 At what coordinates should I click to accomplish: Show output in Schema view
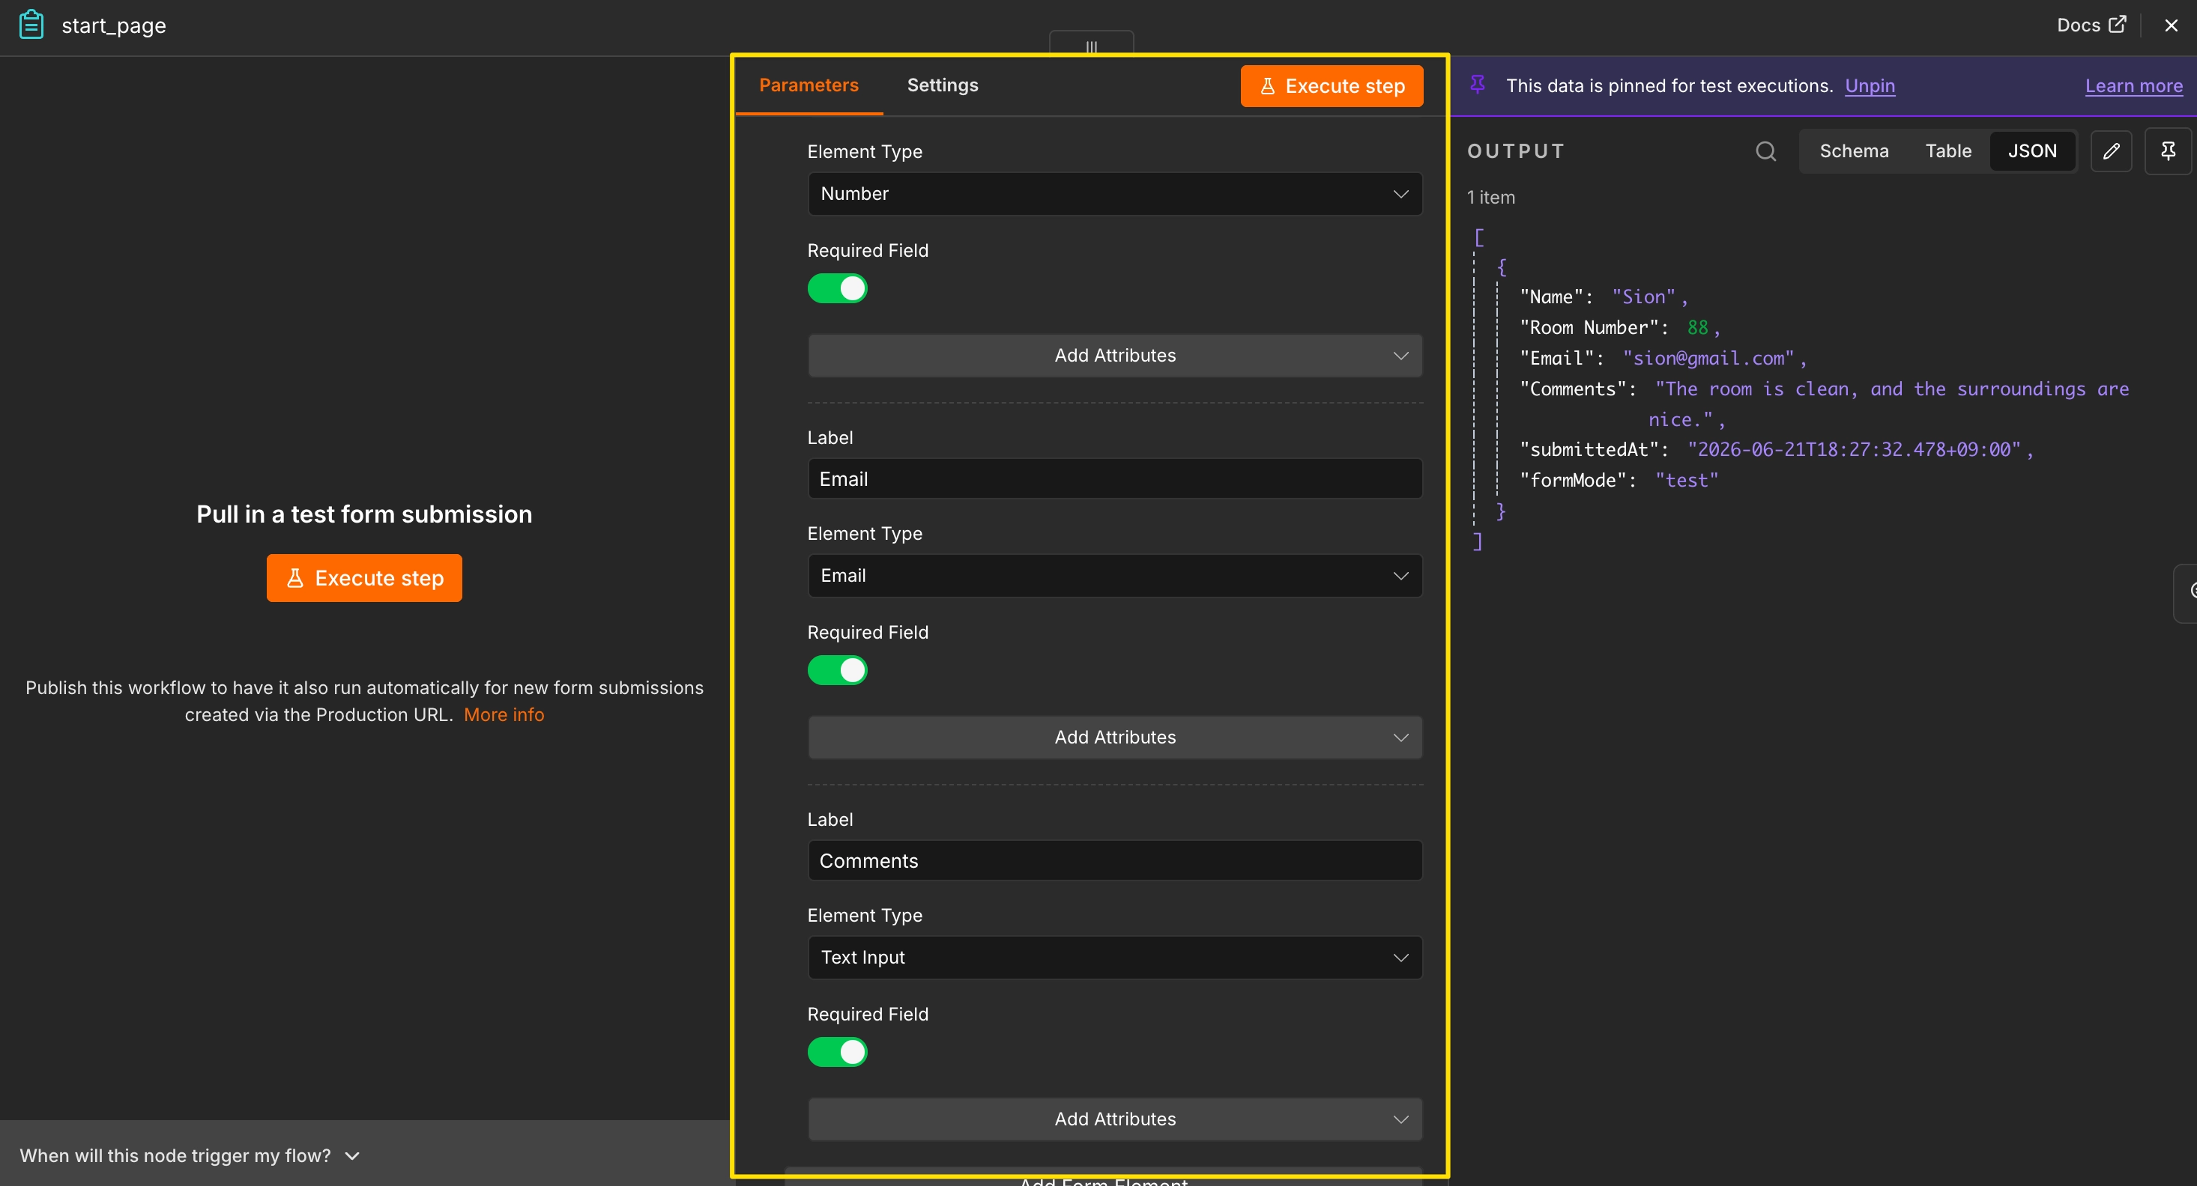pos(1853,150)
